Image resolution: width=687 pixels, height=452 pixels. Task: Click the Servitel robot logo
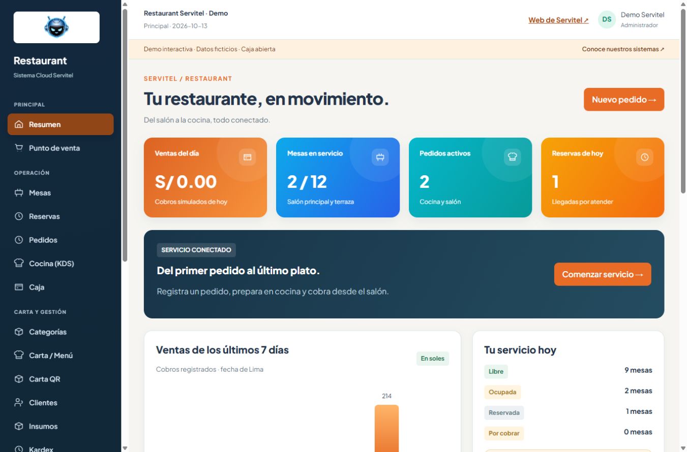[x=56, y=27]
